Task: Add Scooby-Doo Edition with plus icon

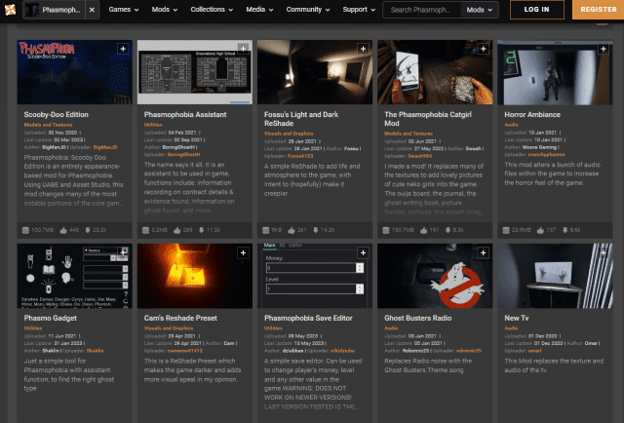Action: coord(122,48)
